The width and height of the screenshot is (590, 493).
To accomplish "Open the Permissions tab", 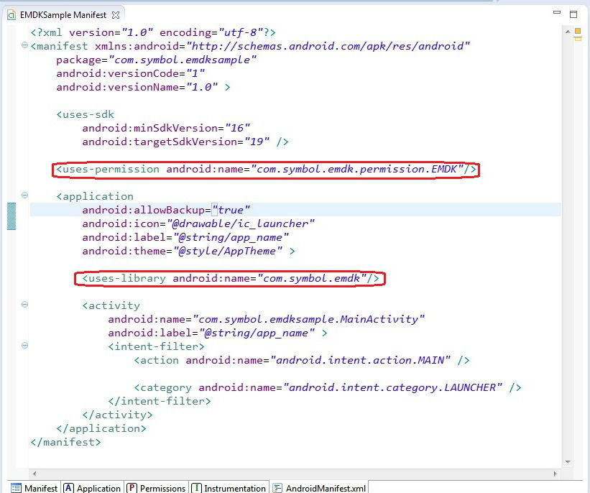I will pos(156,488).
